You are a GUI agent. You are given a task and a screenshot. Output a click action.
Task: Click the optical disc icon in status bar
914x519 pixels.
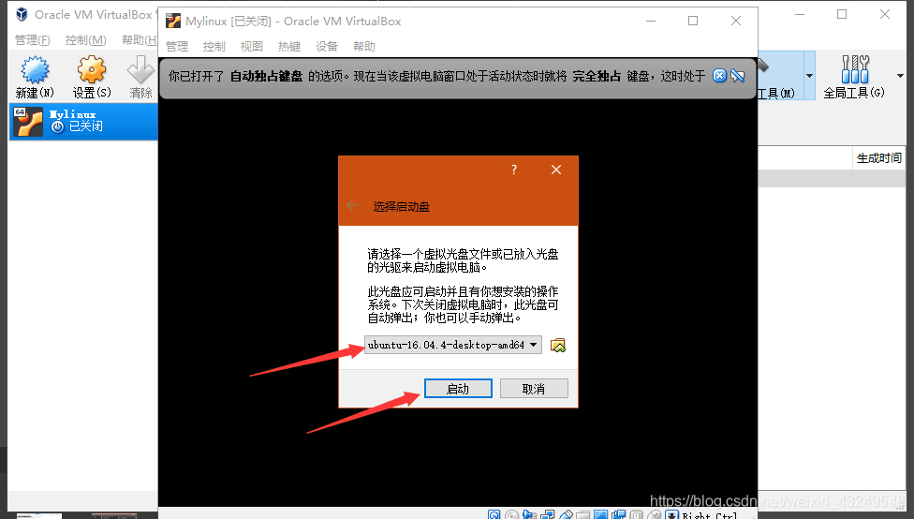pyautogui.click(x=512, y=514)
